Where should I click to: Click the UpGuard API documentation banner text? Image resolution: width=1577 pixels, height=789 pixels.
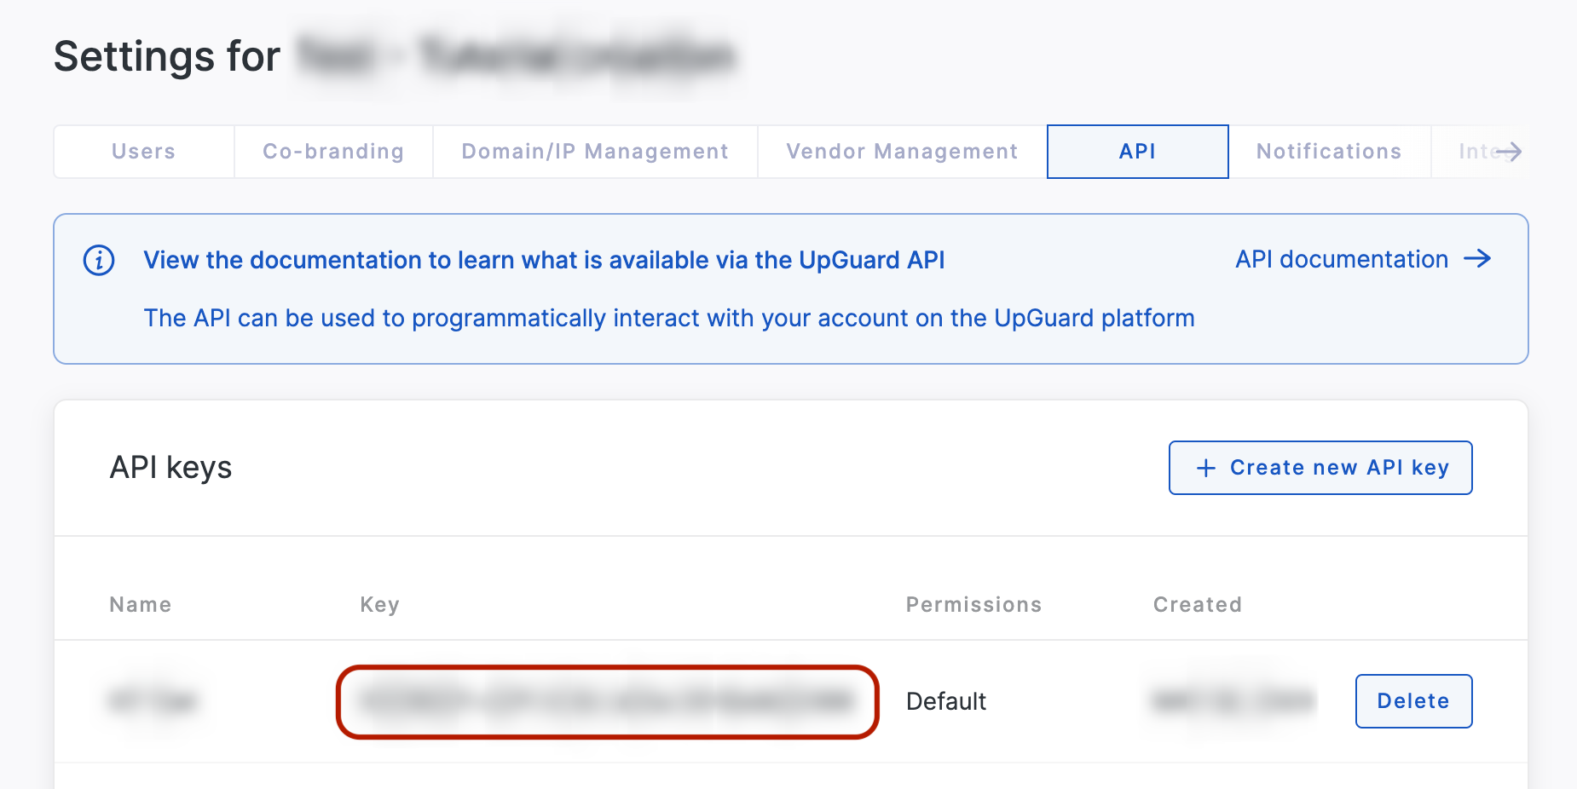545,261
